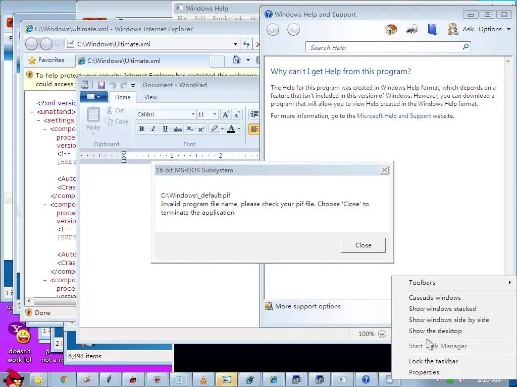517x387 pixels.
Task: Switch to the View tab in WordPad
Action: (x=150, y=97)
